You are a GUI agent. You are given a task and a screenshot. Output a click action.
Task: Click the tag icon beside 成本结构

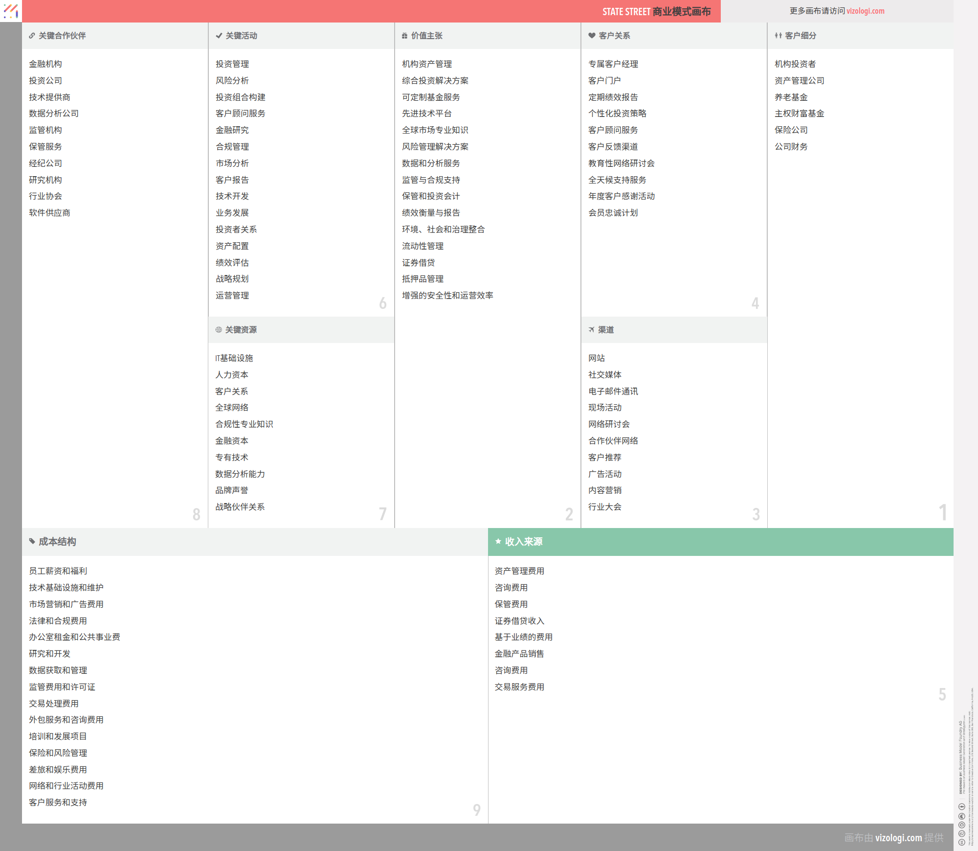pos(32,541)
